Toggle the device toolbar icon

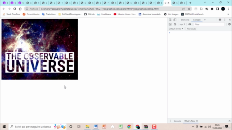[x=175, y=20]
